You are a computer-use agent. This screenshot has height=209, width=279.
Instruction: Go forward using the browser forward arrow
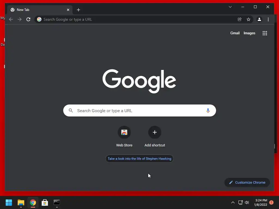[20, 19]
